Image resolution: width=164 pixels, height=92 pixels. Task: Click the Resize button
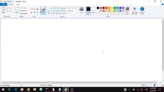23,11
